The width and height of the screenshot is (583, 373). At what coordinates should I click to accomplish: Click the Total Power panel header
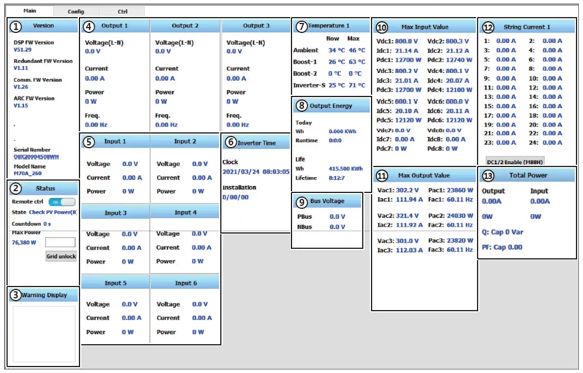(x=529, y=175)
